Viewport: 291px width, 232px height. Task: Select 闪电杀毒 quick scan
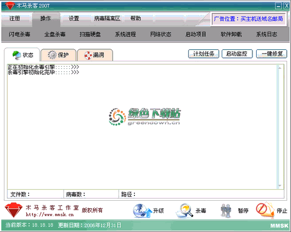(19, 34)
